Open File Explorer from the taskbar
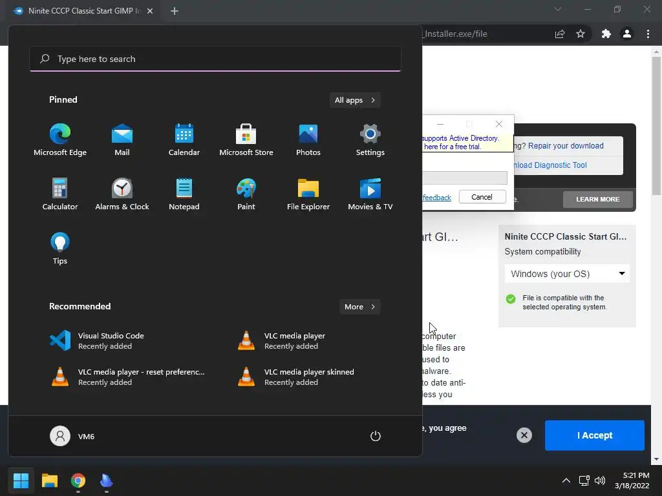Screen dimensions: 662x496 coord(49,480)
